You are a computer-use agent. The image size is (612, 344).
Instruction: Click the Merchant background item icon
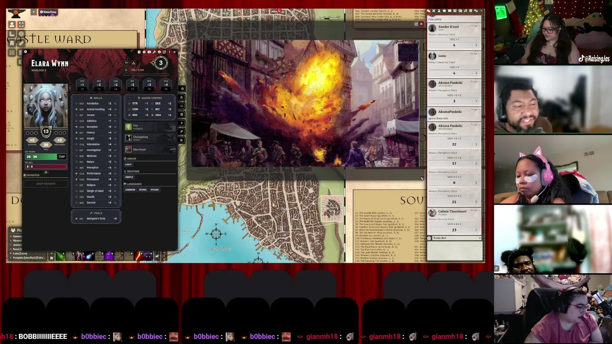point(129,149)
